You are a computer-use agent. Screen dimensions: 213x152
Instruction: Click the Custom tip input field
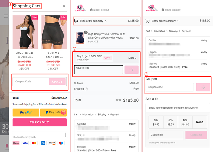[166, 135]
